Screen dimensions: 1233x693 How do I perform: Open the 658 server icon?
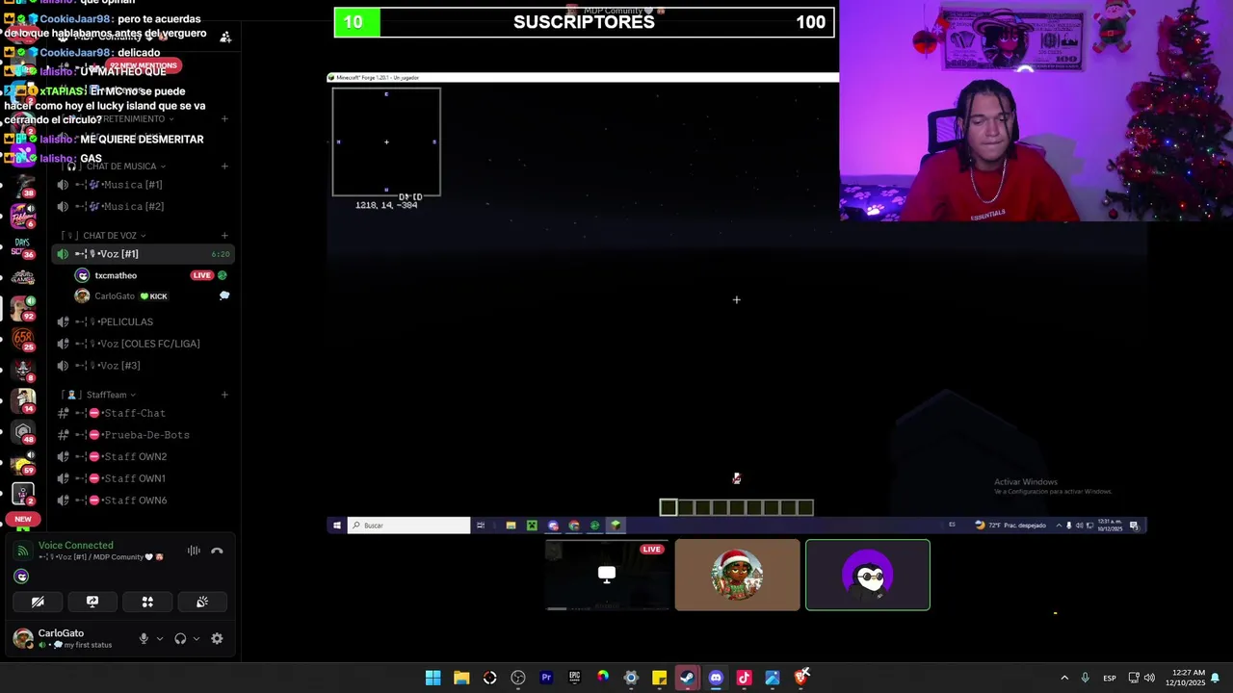(23, 339)
